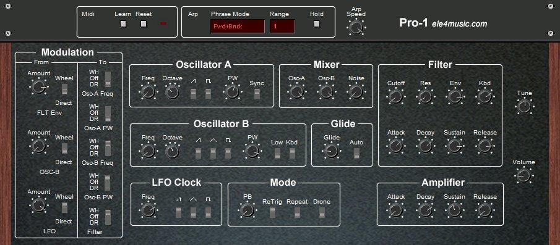The height and width of the screenshot is (245, 560).
Task: Click the Filter Env knob
Action: coord(455,96)
